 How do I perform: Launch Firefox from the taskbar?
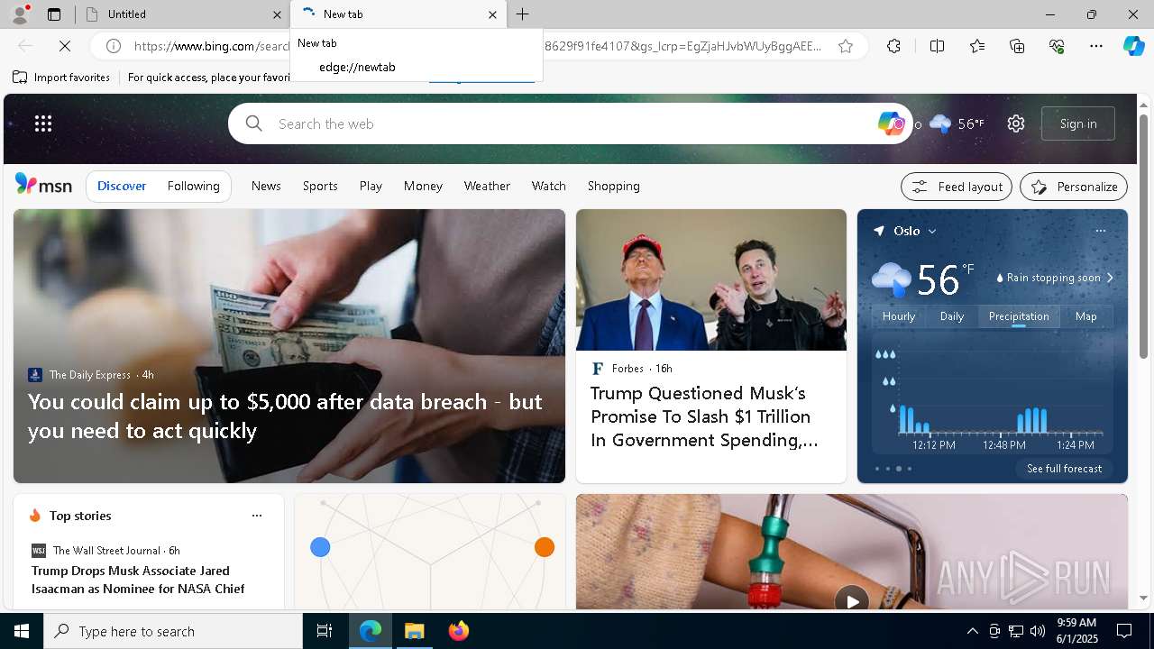point(459,631)
